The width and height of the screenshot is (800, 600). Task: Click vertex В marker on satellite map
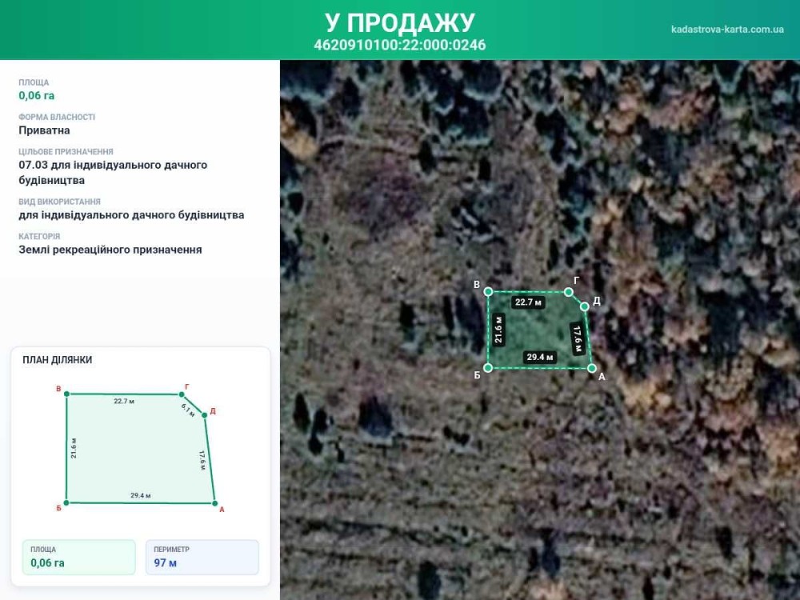(488, 292)
